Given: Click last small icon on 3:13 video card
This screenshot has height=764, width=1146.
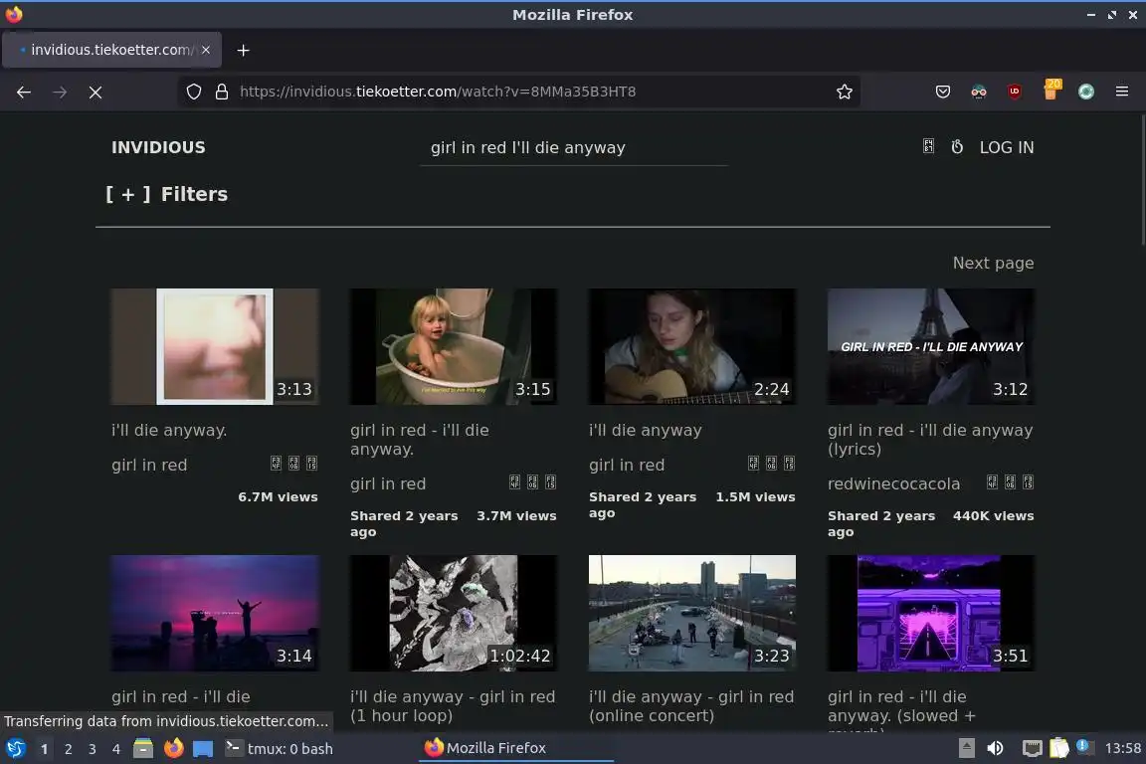Looking at the screenshot, I should (312, 463).
